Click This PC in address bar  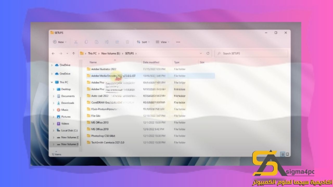click(92, 53)
